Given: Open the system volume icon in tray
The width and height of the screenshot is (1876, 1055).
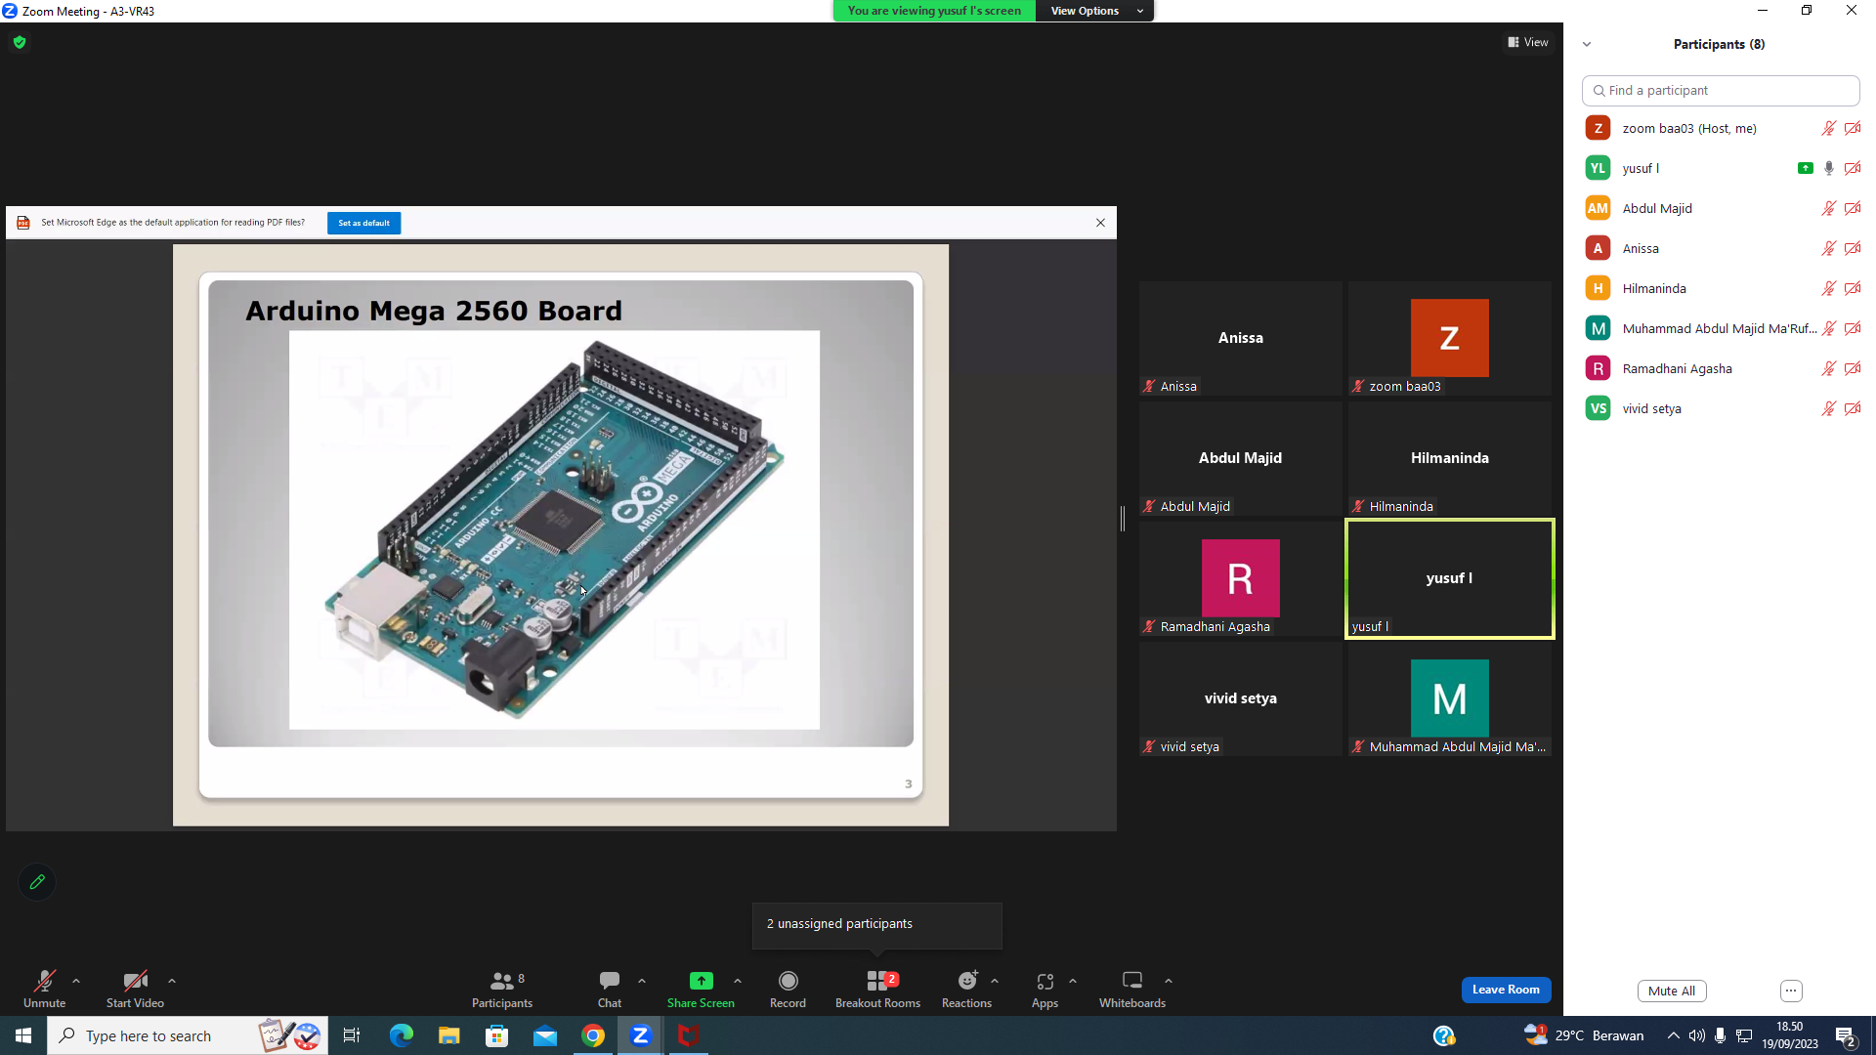Looking at the screenshot, I should tap(1697, 1035).
